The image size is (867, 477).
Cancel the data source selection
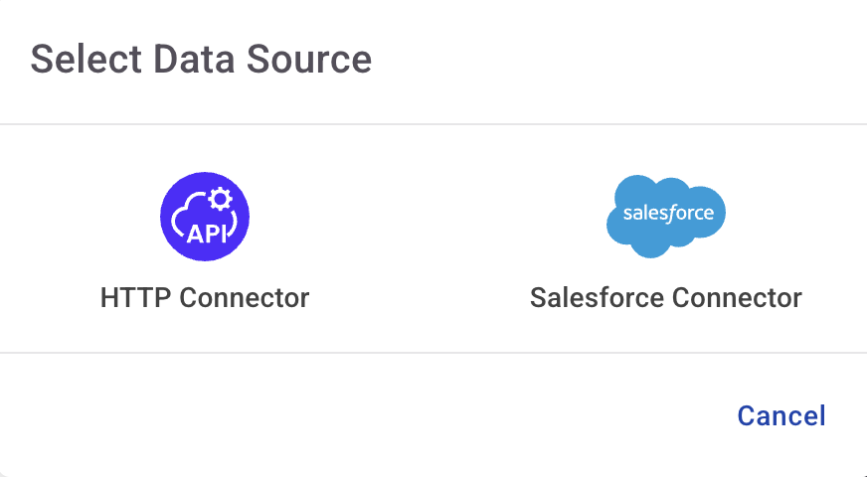(781, 415)
